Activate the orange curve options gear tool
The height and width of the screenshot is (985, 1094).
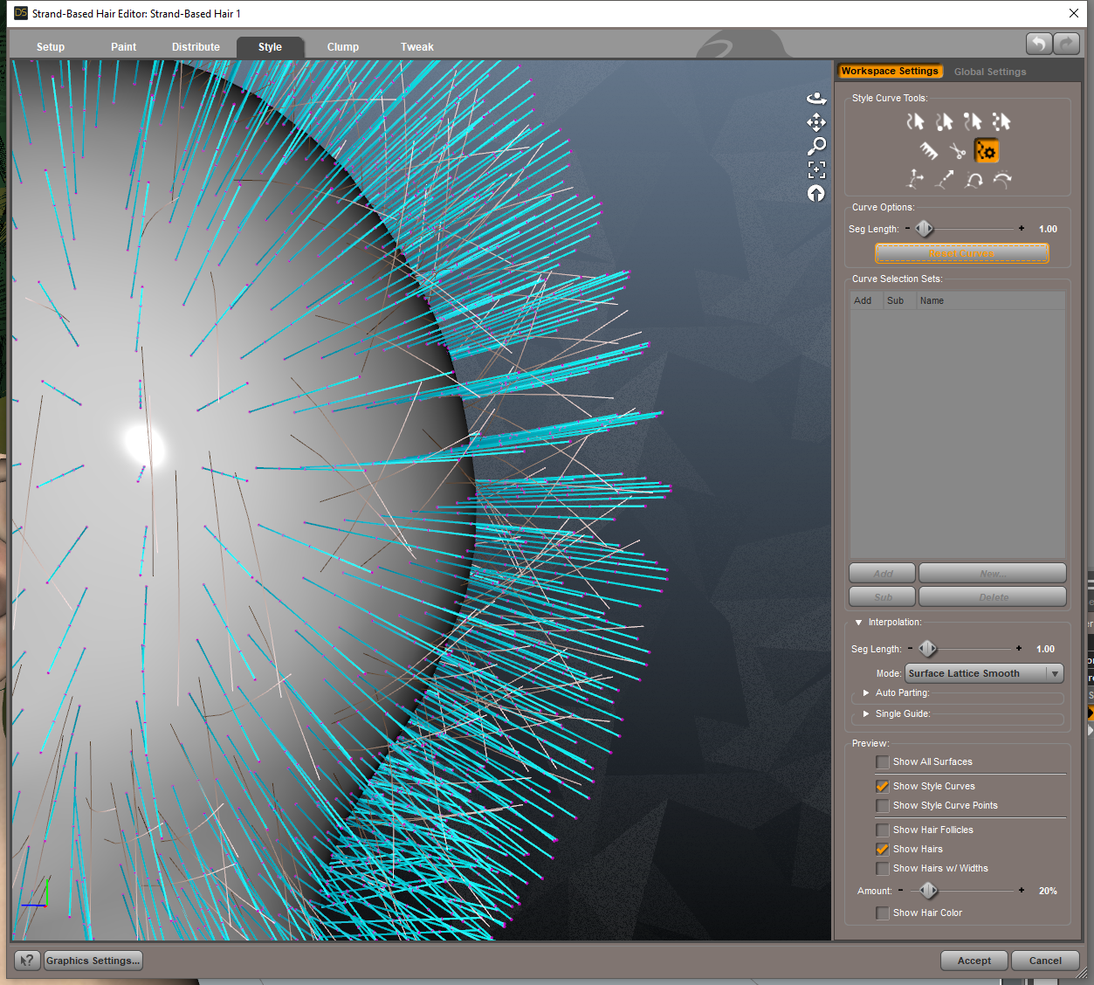click(x=987, y=151)
